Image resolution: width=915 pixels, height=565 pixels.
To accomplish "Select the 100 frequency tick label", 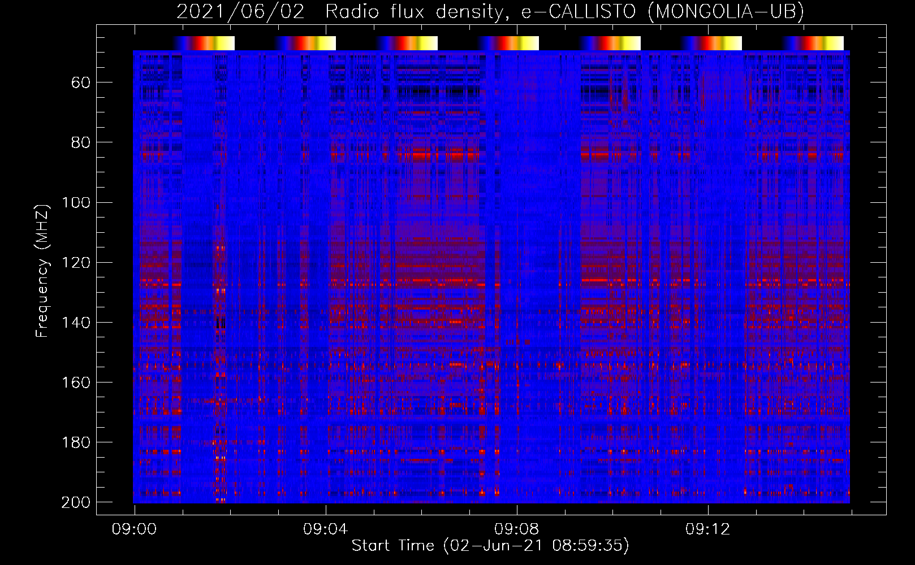I will (76, 202).
